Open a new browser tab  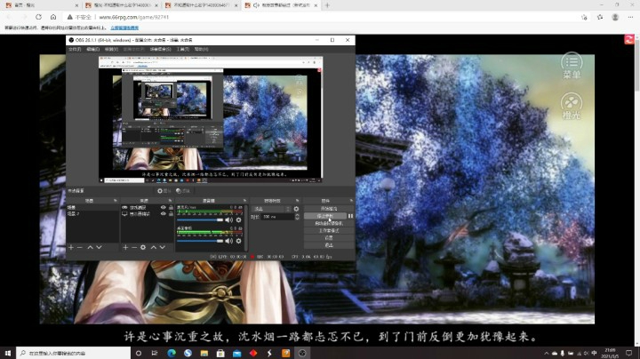pos(327,5)
